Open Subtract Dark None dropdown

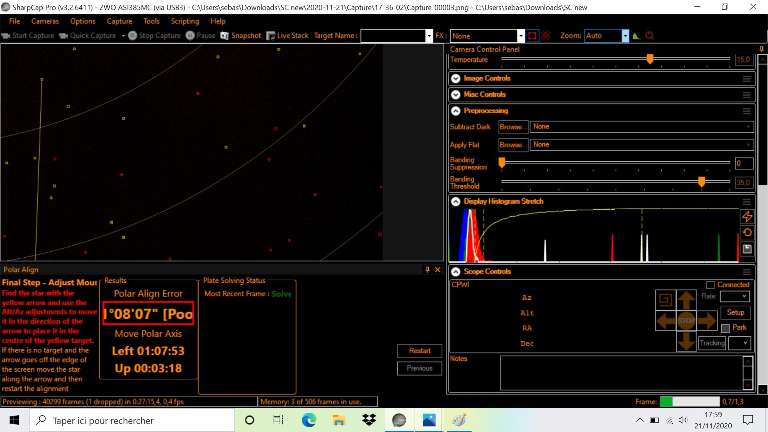[642, 126]
